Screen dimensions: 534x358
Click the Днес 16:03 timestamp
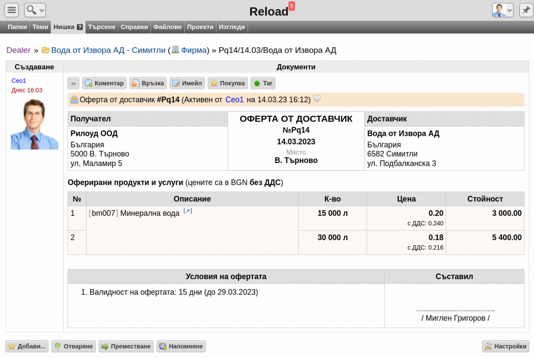tap(27, 90)
